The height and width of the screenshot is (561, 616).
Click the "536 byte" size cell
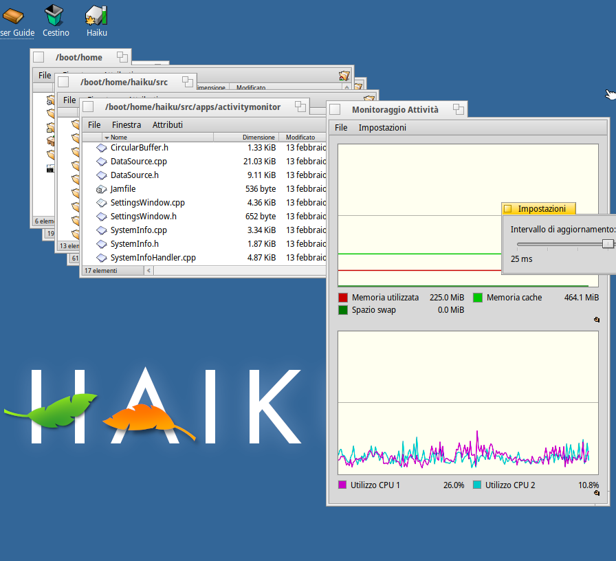261,189
